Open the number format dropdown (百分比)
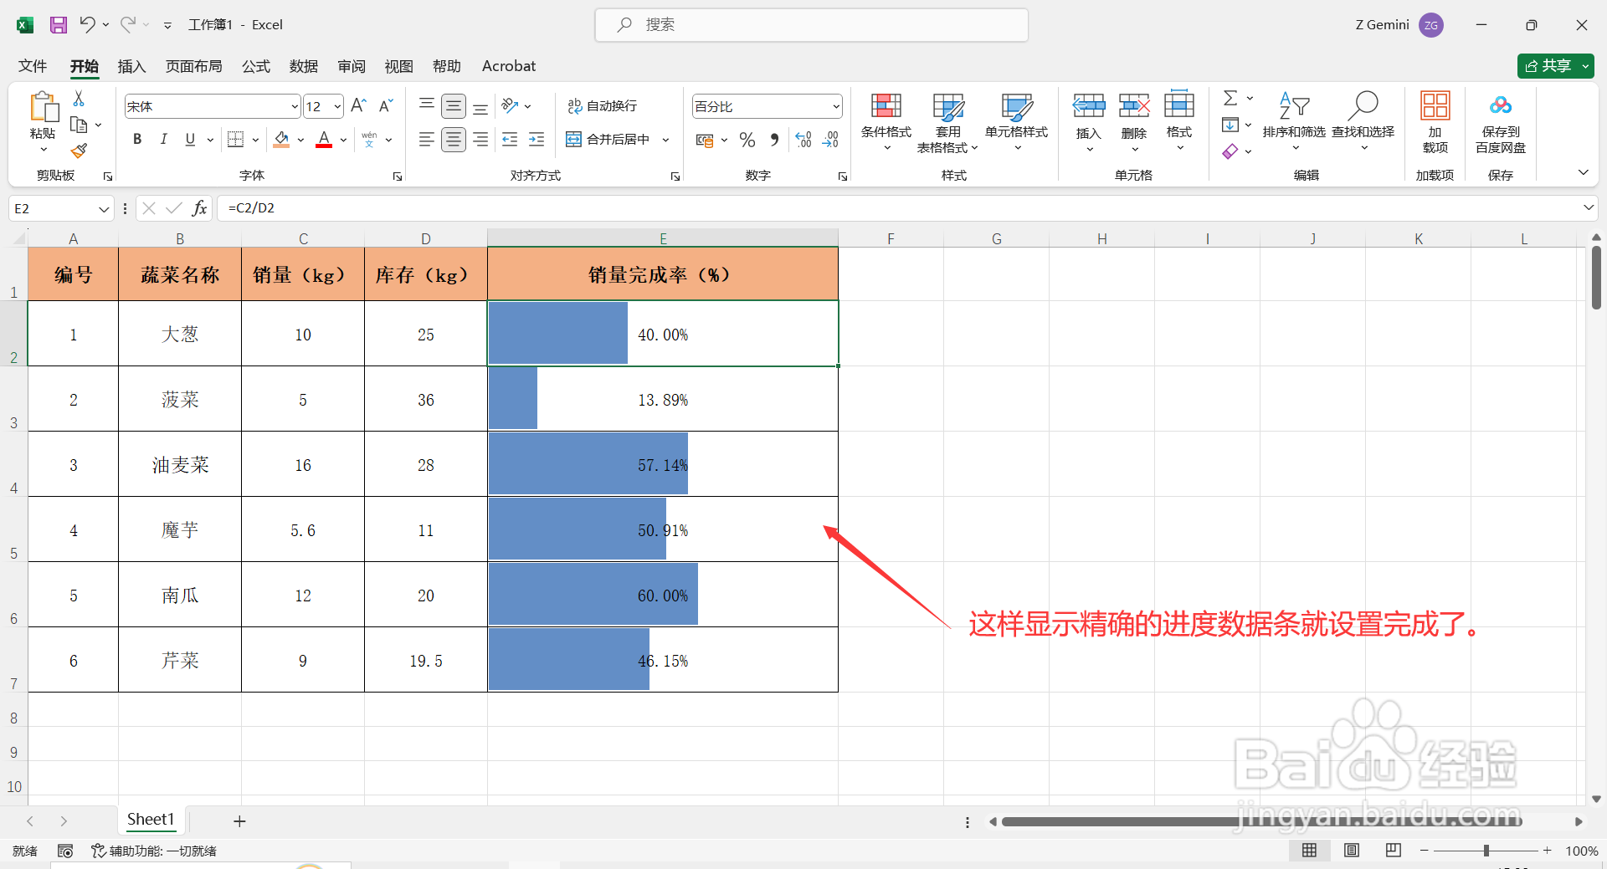 [x=835, y=106]
